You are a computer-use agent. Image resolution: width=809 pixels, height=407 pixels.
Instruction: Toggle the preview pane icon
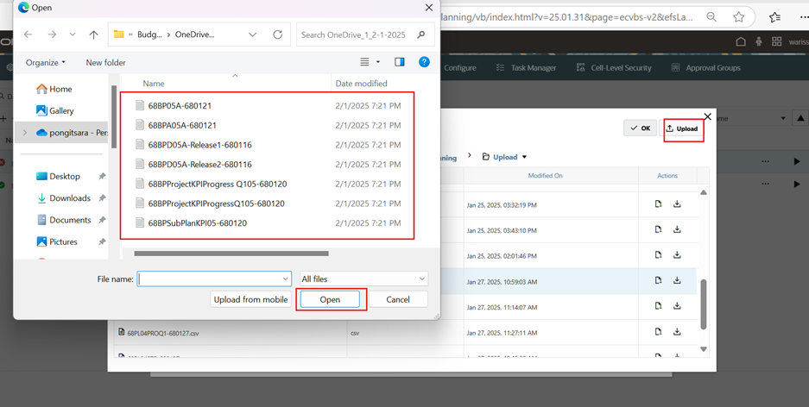tap(399, 62)
